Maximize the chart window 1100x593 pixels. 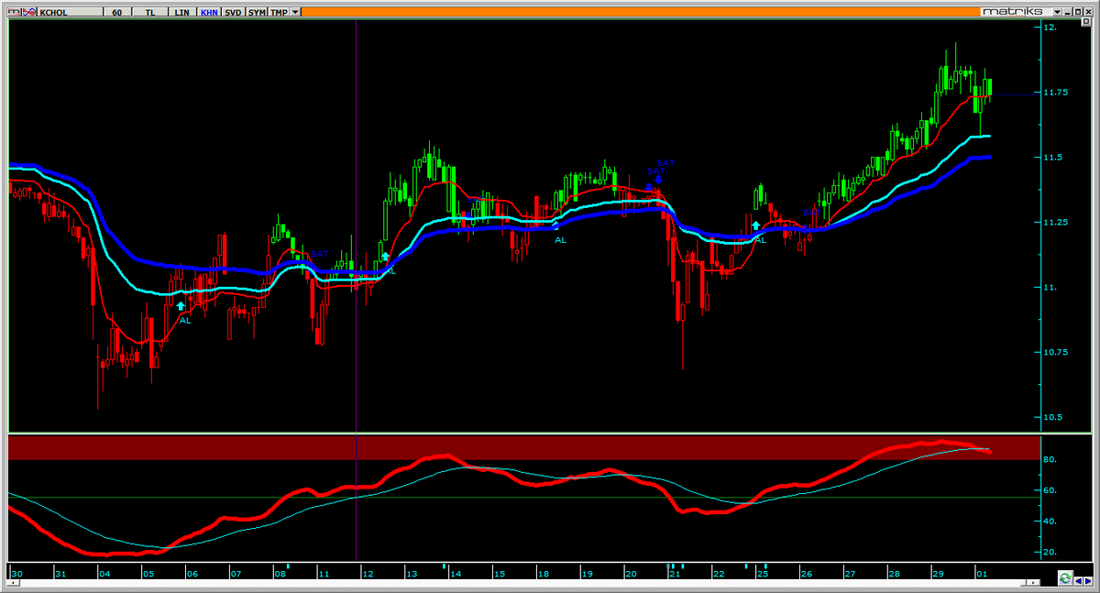(1078, 12)
